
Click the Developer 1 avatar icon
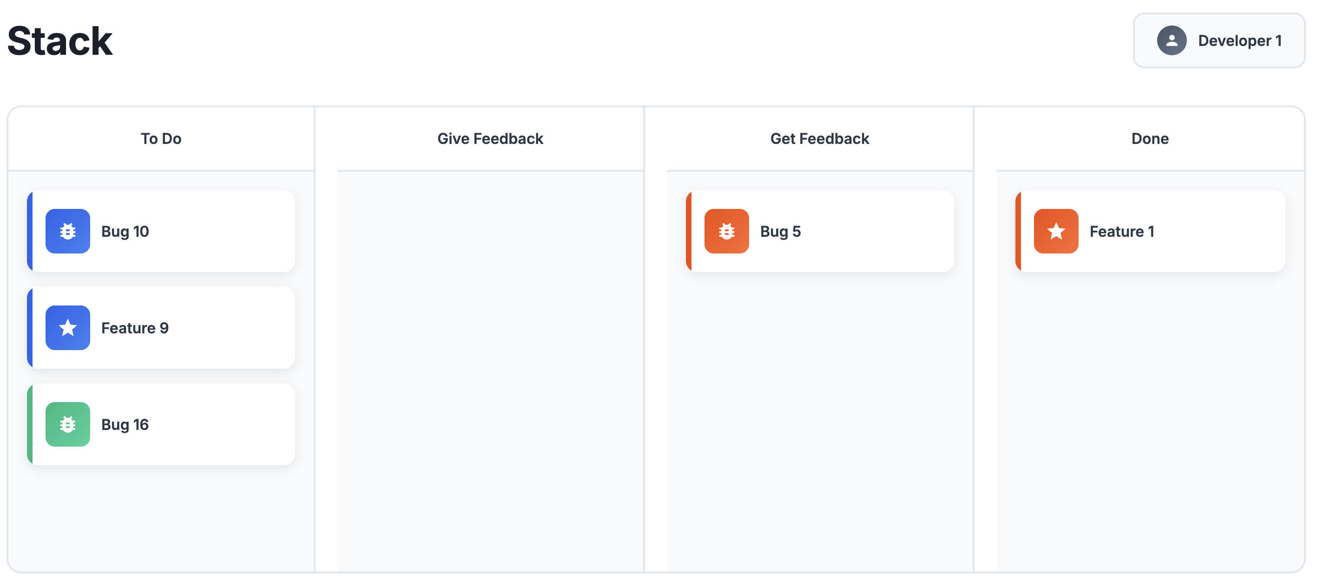click(1171, 40)
